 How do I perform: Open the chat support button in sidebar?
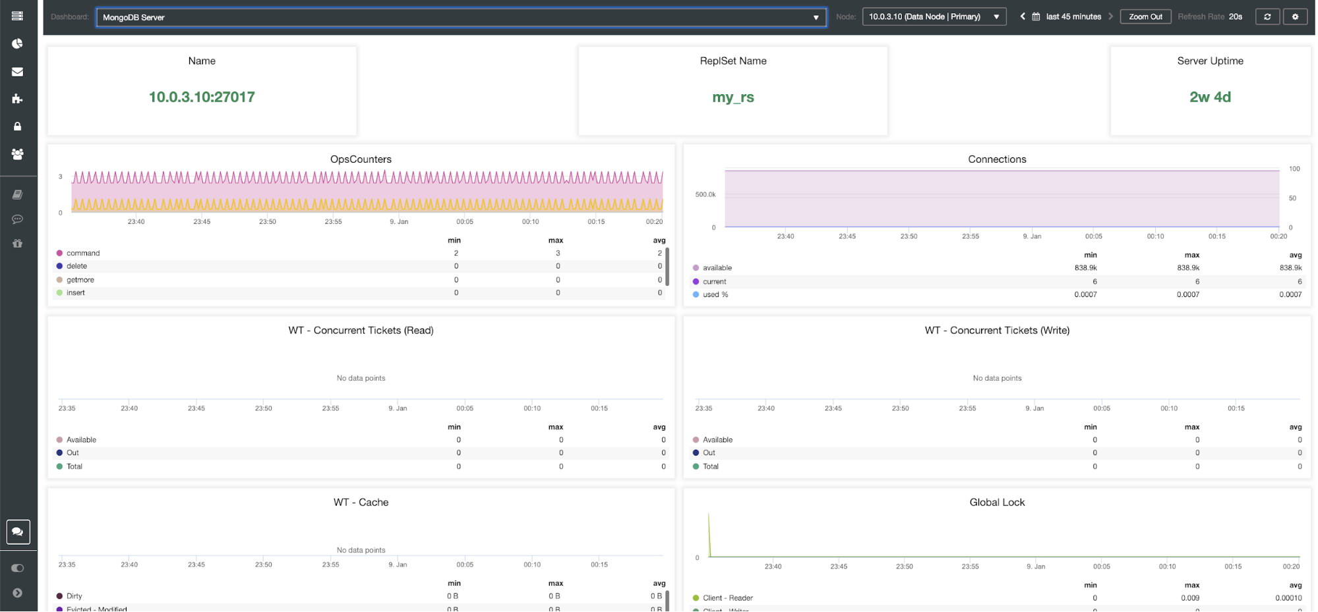point(18,532)
